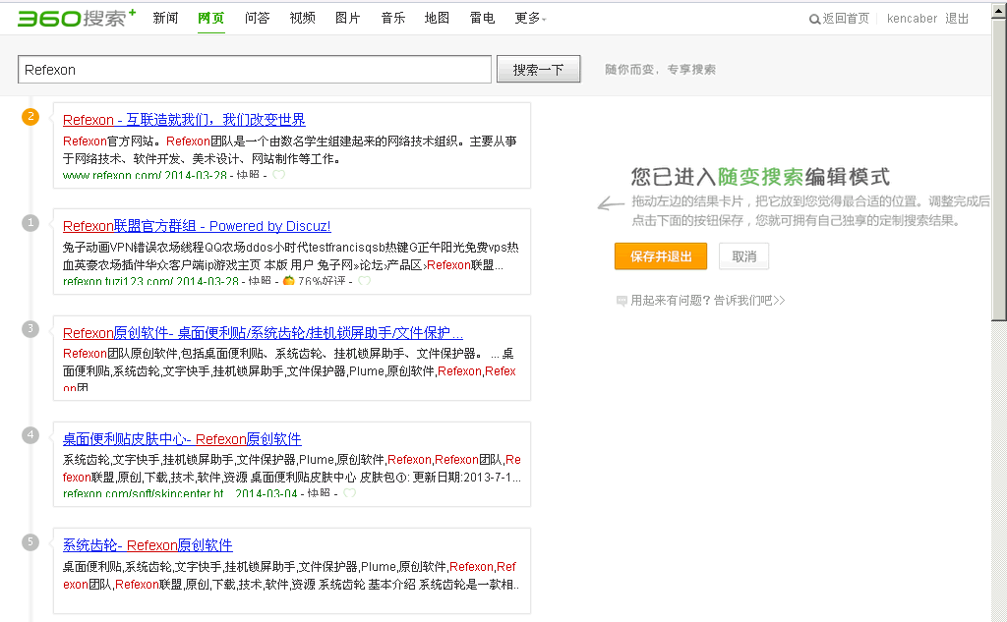Focus the search box containing Refexon

(255, 70)
